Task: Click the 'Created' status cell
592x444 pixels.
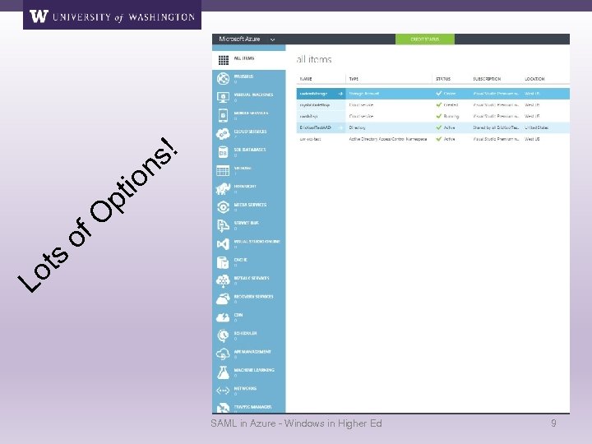Action: click(x=447, y=105)
